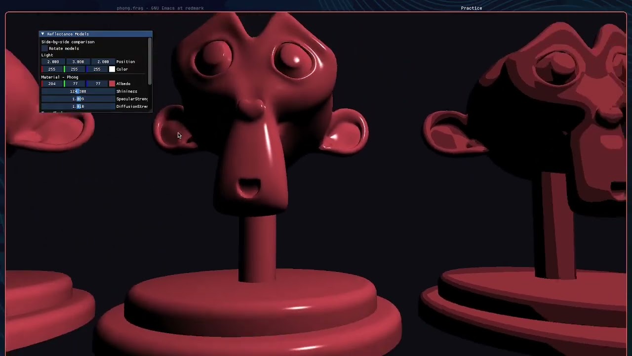
Task: Click the Reflectance Models title bar
Action: coord(96,34)
